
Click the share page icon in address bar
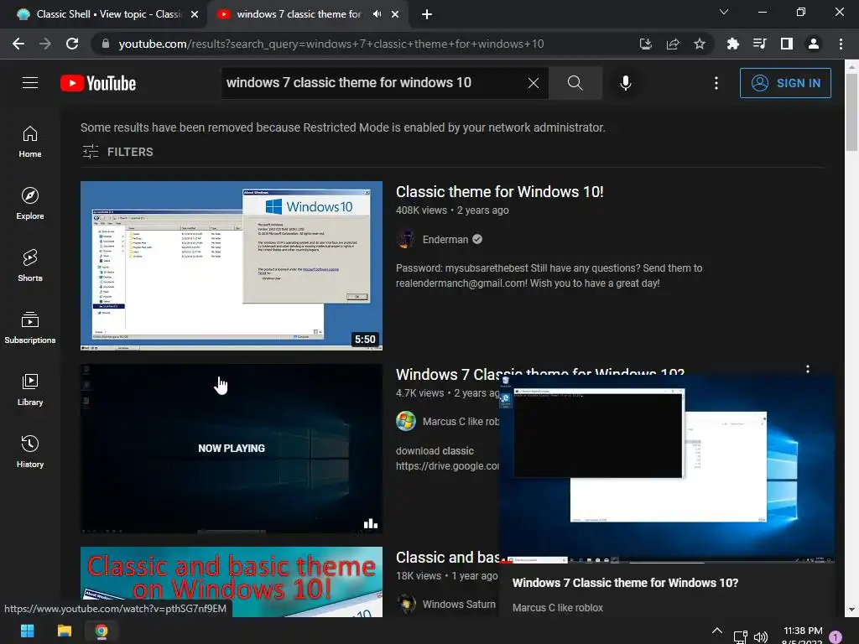[x=673, y=44]
